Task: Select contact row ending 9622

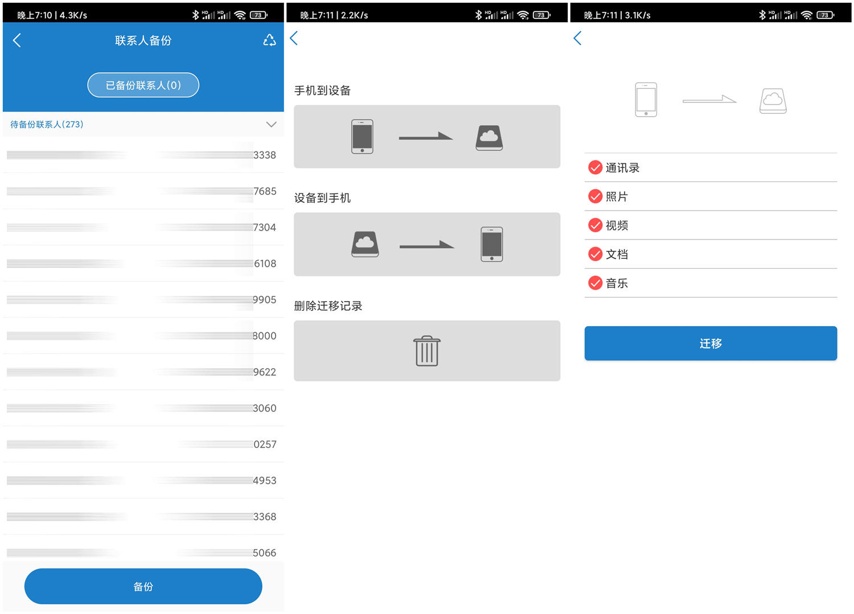Action: coord(143,372)
